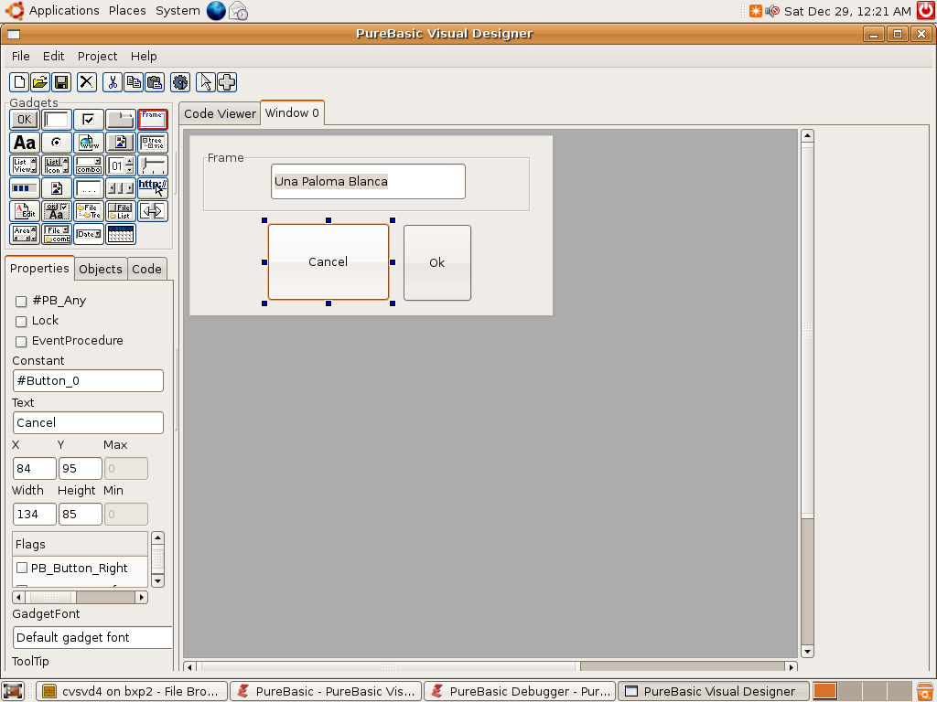Click the design area vertical scroll up arrow
This screenshot has width=937, height=702.
807,135
